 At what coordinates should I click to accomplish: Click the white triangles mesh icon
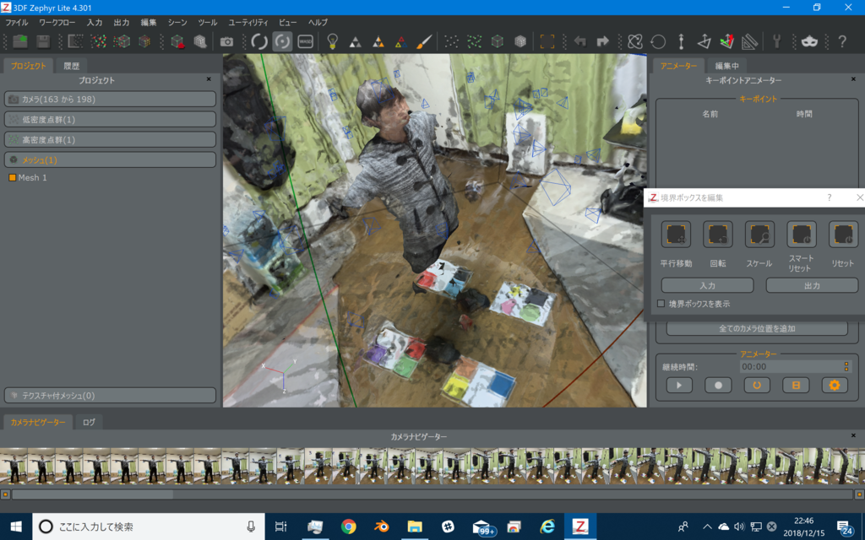[x=356, y=42]
